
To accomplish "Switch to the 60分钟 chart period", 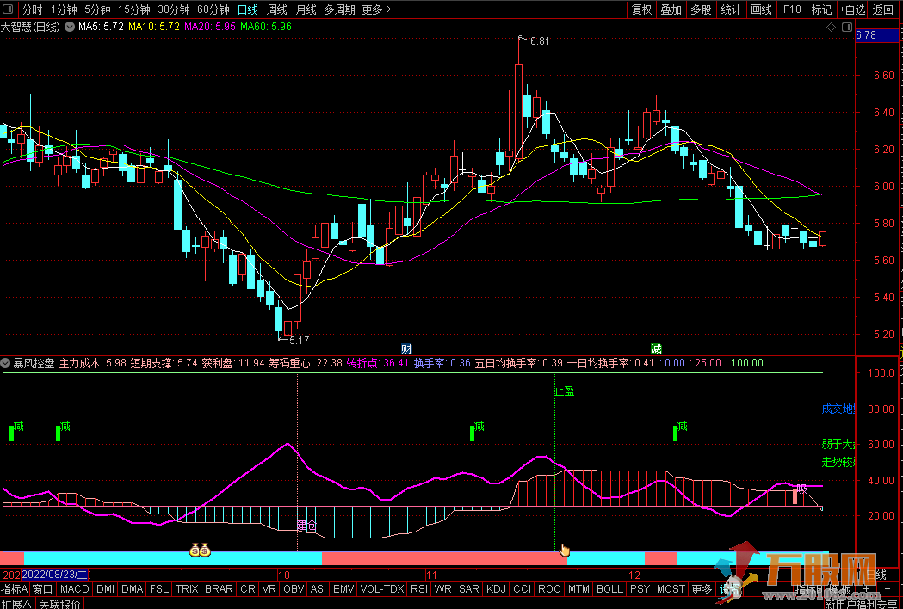I will tap(213, 9).
